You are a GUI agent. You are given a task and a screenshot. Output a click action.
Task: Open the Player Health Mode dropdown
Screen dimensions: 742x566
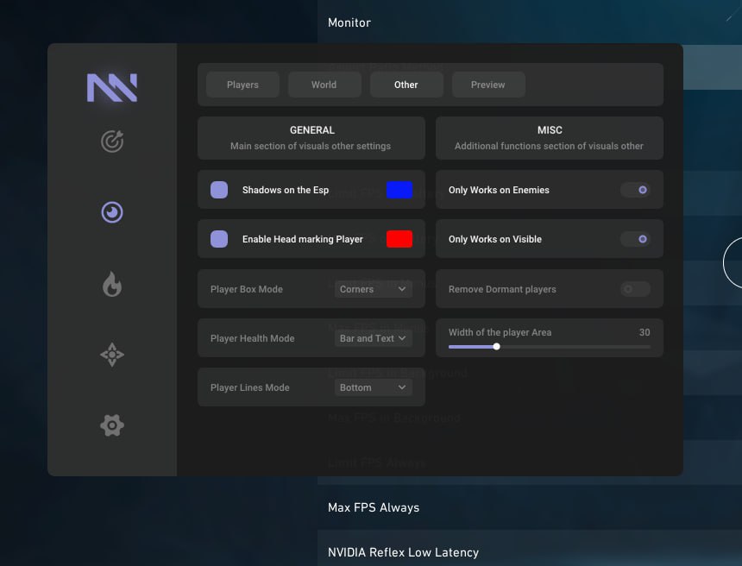374,338
